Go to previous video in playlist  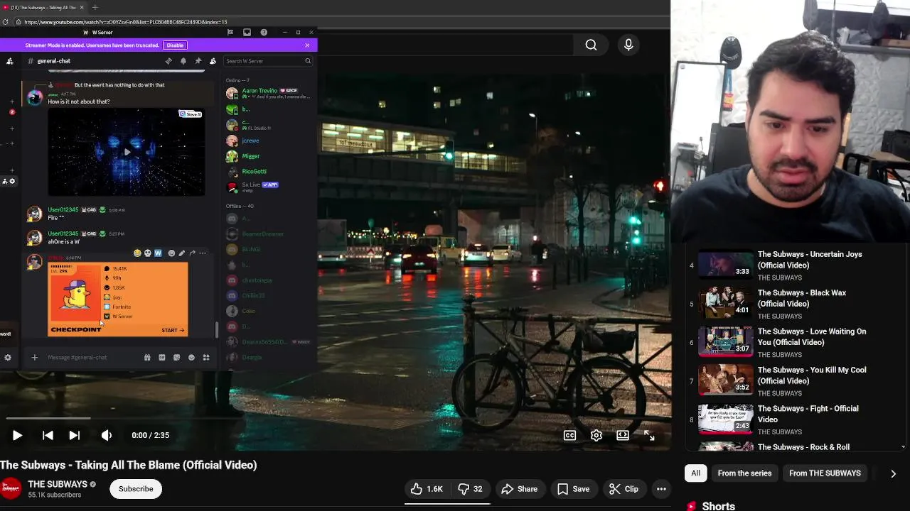48,435
